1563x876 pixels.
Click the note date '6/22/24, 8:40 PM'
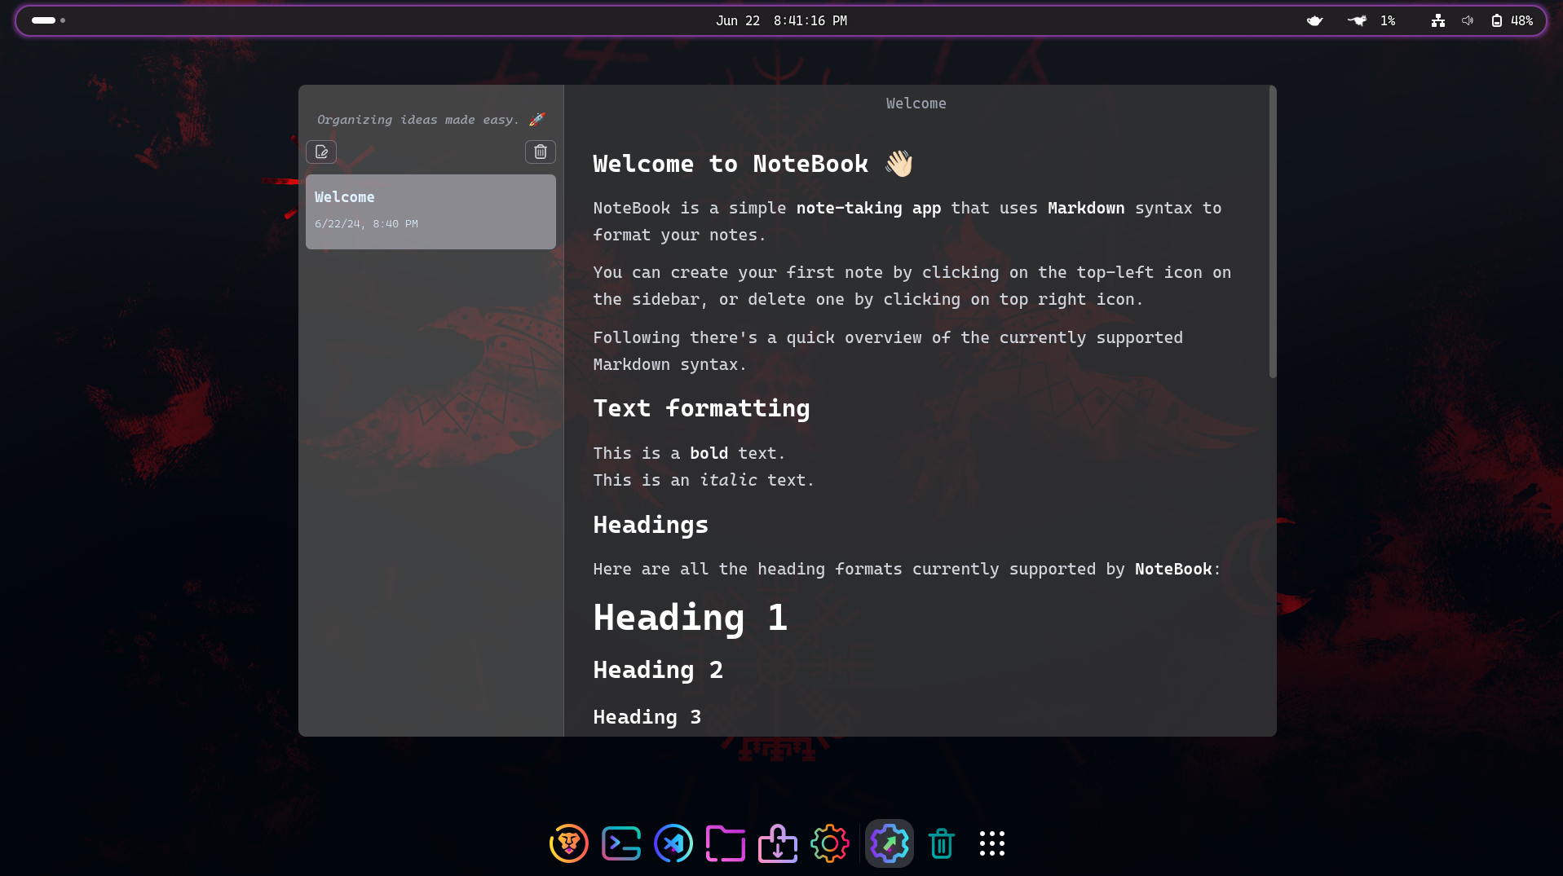[366, 223]
